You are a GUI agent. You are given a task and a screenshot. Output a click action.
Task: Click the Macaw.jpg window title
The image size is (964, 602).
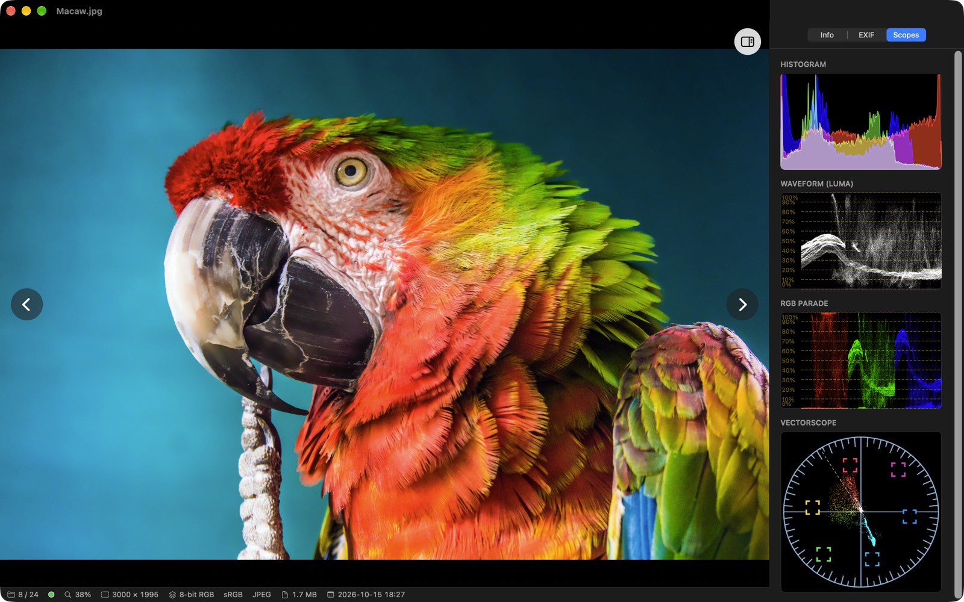pyautogui.click(x=79, y=11)
